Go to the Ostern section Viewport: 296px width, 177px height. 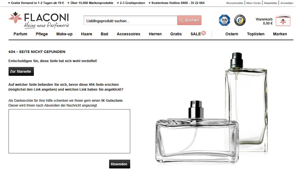(x=232, y=34)
